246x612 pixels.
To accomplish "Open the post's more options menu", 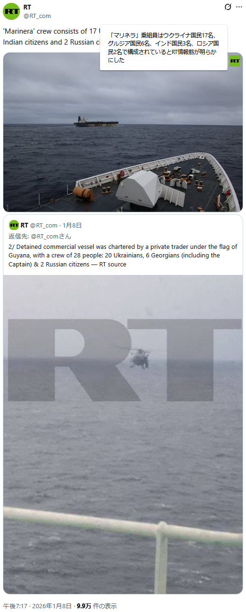I will click(x=239, y=7).
